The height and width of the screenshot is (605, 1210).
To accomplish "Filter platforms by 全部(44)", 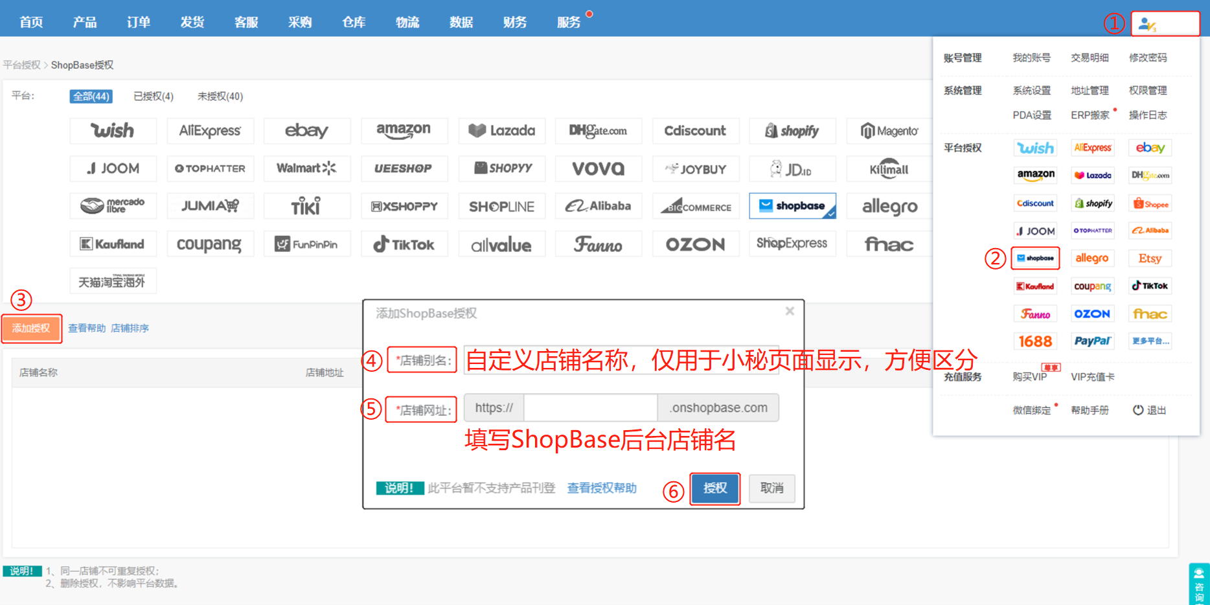I will [91, 96].
